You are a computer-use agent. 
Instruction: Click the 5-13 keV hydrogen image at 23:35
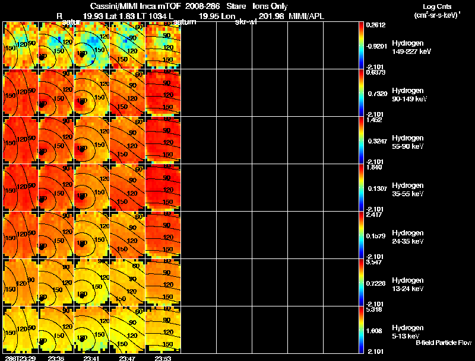click(56, 330)
